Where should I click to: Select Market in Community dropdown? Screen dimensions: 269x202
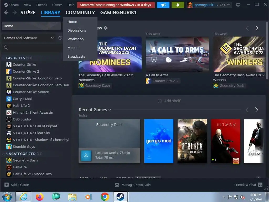click(73, 48)
